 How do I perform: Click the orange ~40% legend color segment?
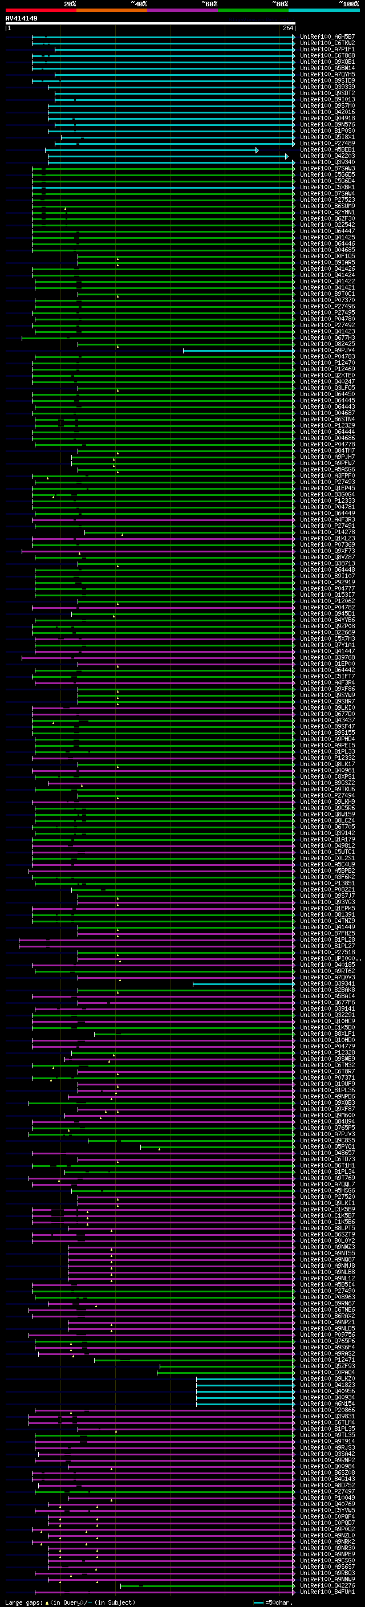(x=112, y=10)
